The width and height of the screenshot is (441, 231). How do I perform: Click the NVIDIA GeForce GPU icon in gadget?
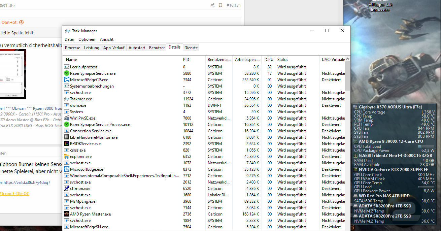pos(355,170)
